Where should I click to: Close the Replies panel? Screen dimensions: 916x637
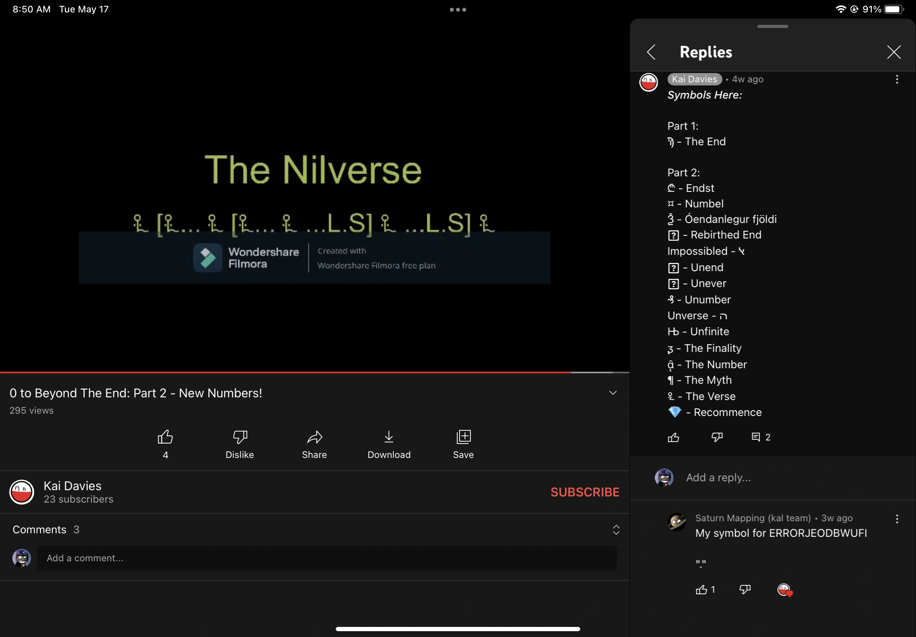click(x=893, y=52)
